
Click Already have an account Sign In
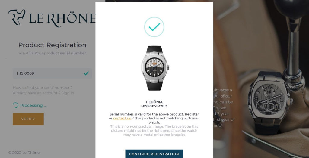[43, 93]
